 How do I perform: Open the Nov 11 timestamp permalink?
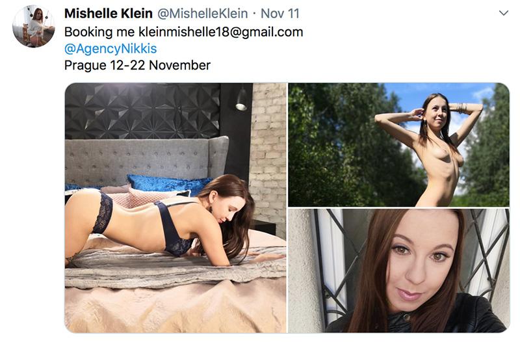(x=280, y=14)
